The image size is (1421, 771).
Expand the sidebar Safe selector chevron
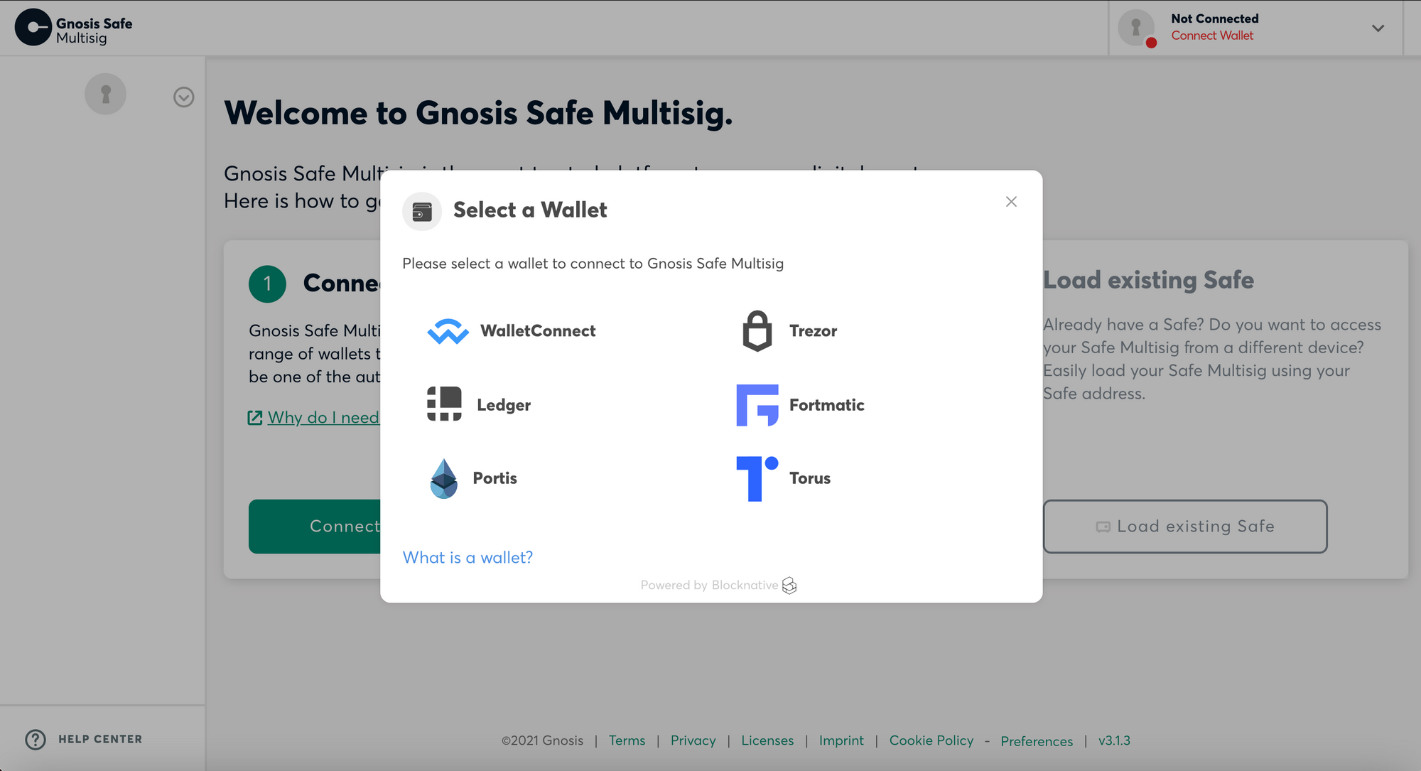184,97
